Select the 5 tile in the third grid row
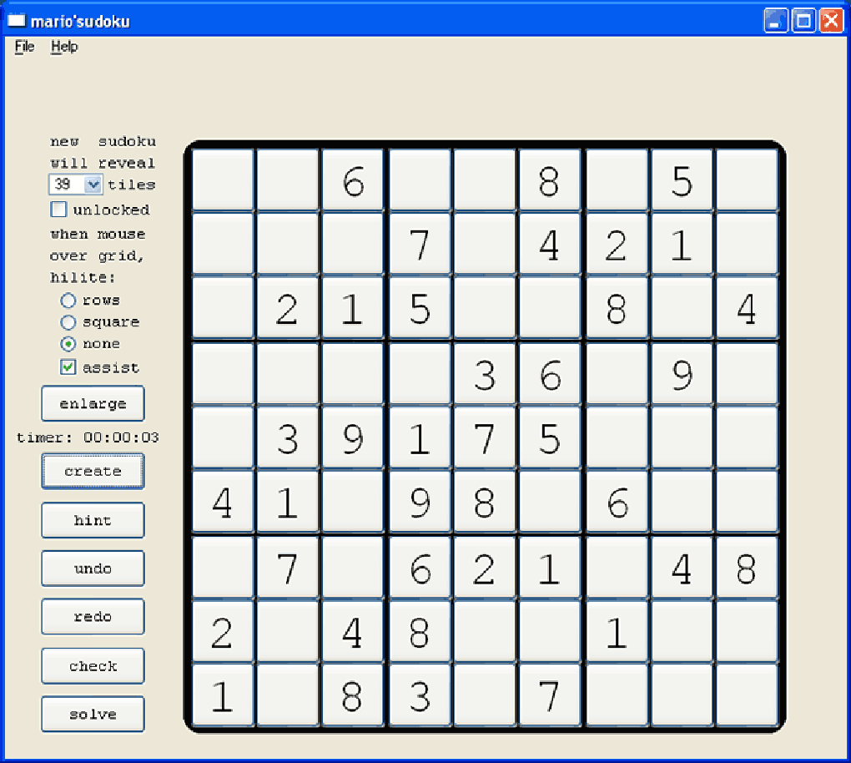The height and width of the screenshot is (763, 851). coord(420,309)
